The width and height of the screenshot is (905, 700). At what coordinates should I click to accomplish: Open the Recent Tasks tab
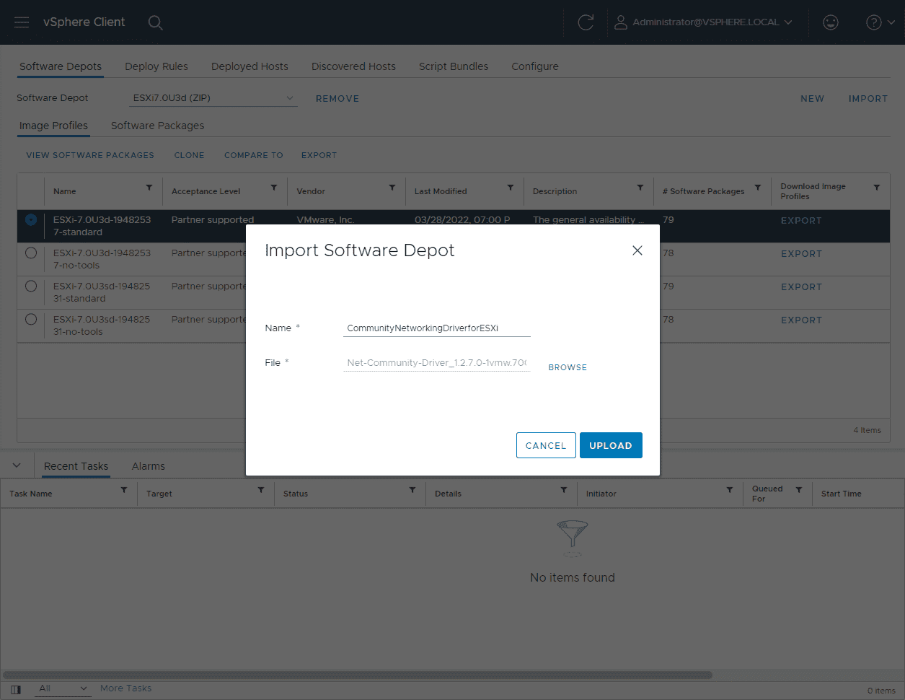(76, 466)
